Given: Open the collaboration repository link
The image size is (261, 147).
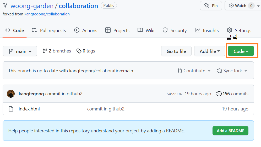Looking at the screenshot, I should coord(78,6).
